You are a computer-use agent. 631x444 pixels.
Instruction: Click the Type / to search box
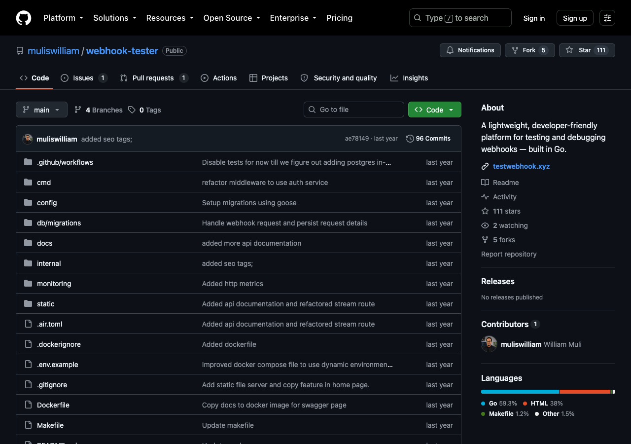click(460, 18)
